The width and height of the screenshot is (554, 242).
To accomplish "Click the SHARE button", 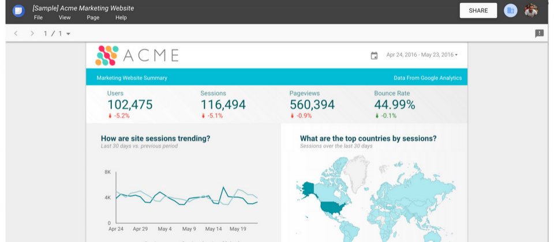I will [478, 10].
